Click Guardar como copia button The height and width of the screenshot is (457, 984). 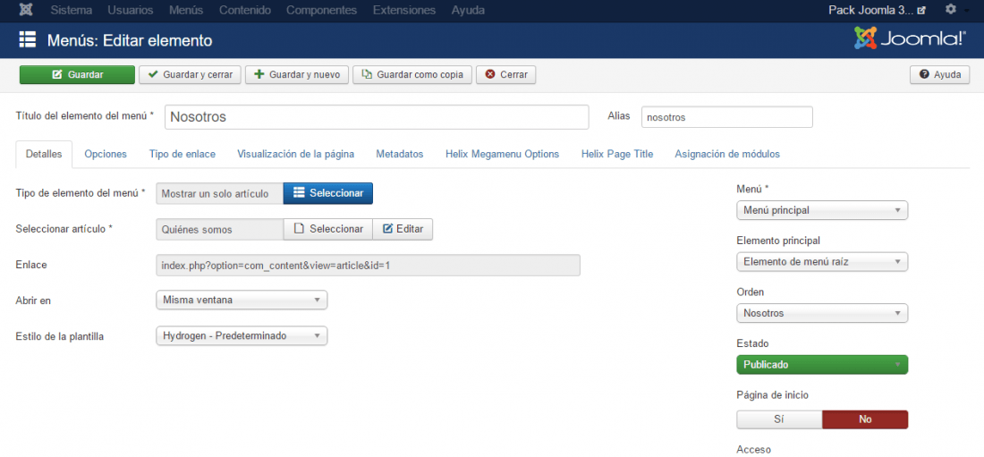(412, 75)
